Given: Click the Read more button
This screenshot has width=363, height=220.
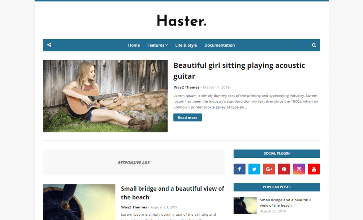Looking at the screenshot, I should 187,118.
